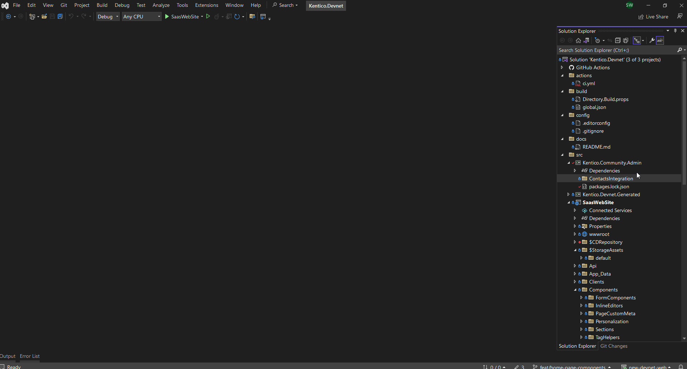687x369 pixels.
Task: Click new-devnet-web repository in status bar
Action: point(646,367)
